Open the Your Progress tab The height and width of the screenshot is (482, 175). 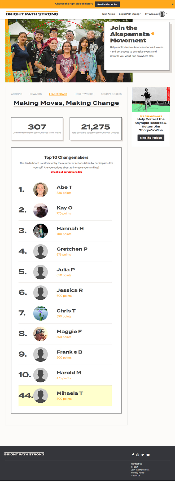pos(111,94)
